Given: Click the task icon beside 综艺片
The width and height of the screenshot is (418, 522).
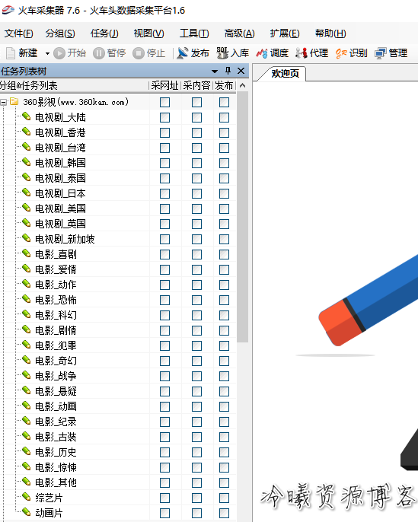Looking at the screenshot, I should tap(27, 498).
